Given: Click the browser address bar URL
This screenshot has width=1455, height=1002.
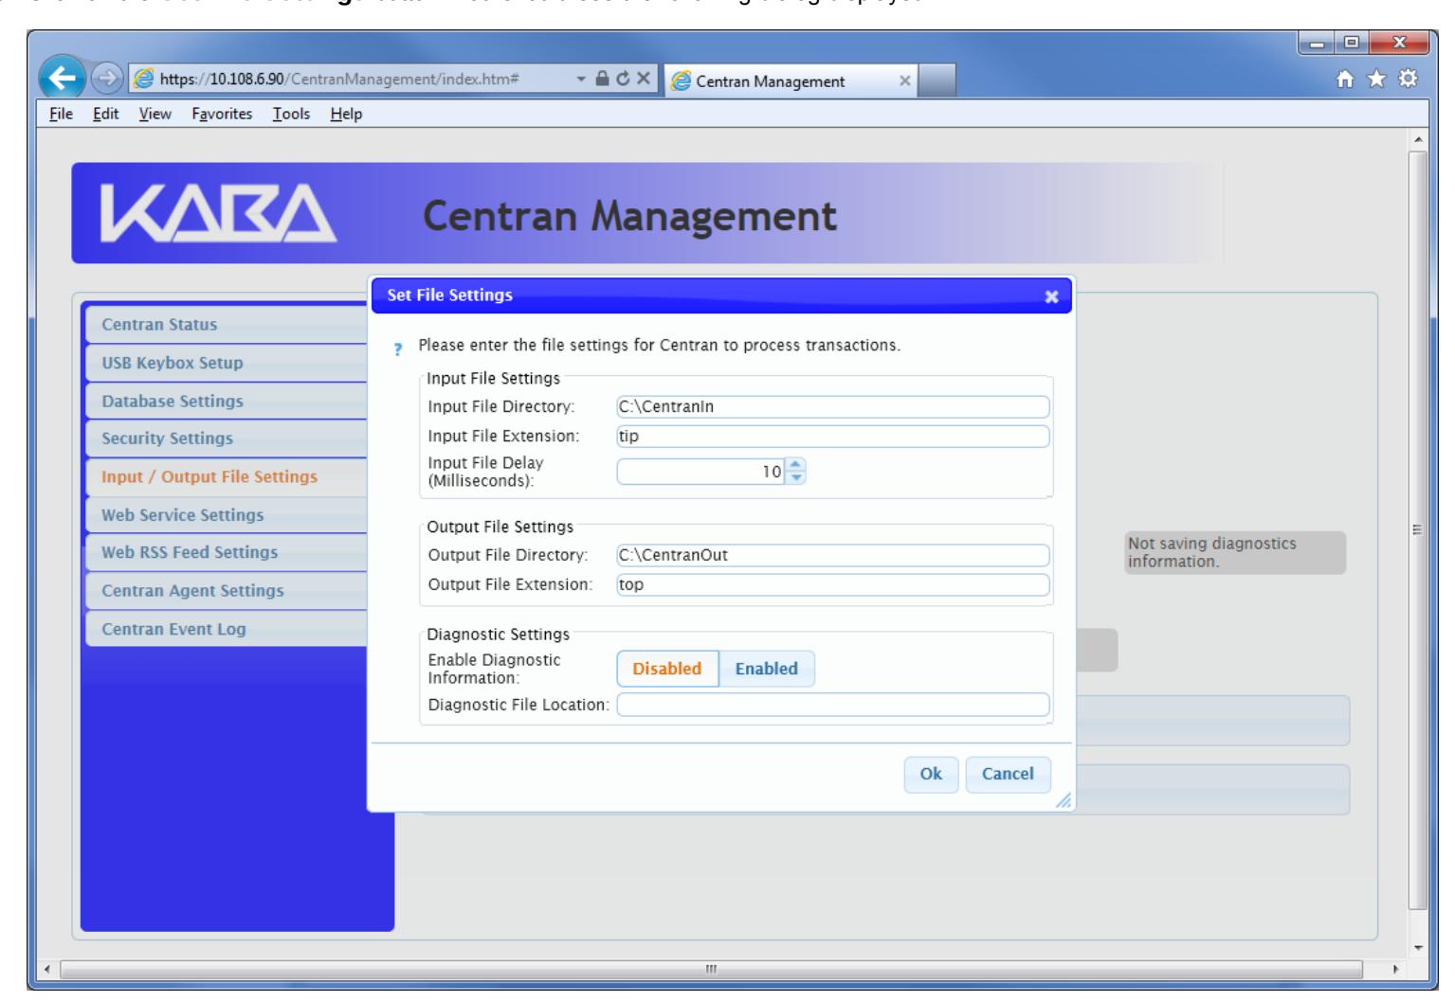Looking at the screenshot, I should 339,80.
